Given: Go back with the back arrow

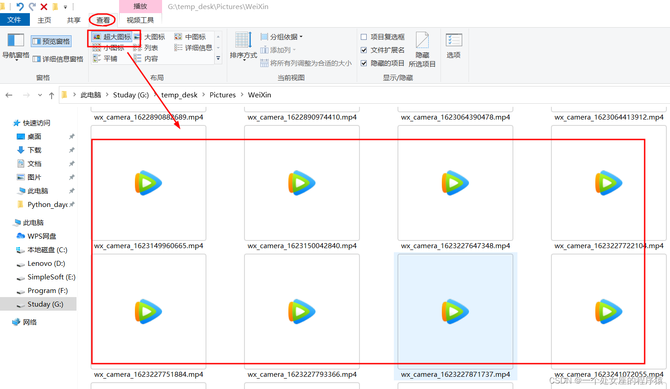Looking at the screenshot, I should [x=9, y=95].
